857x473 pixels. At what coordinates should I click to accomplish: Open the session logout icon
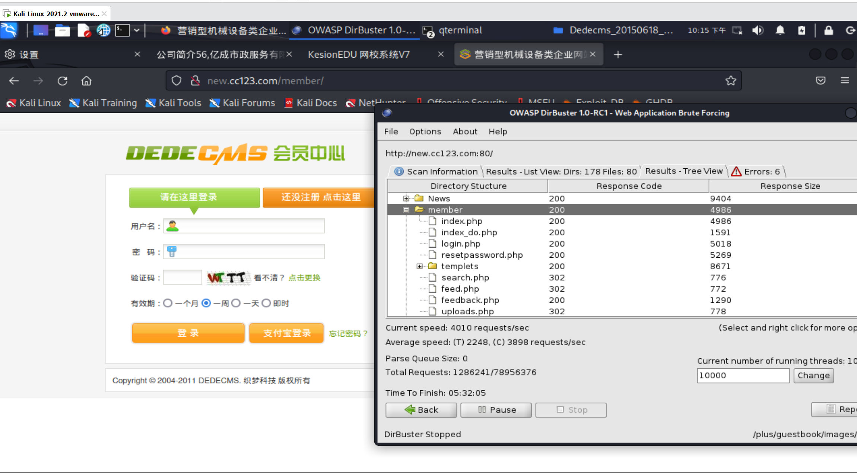[851, 30]
